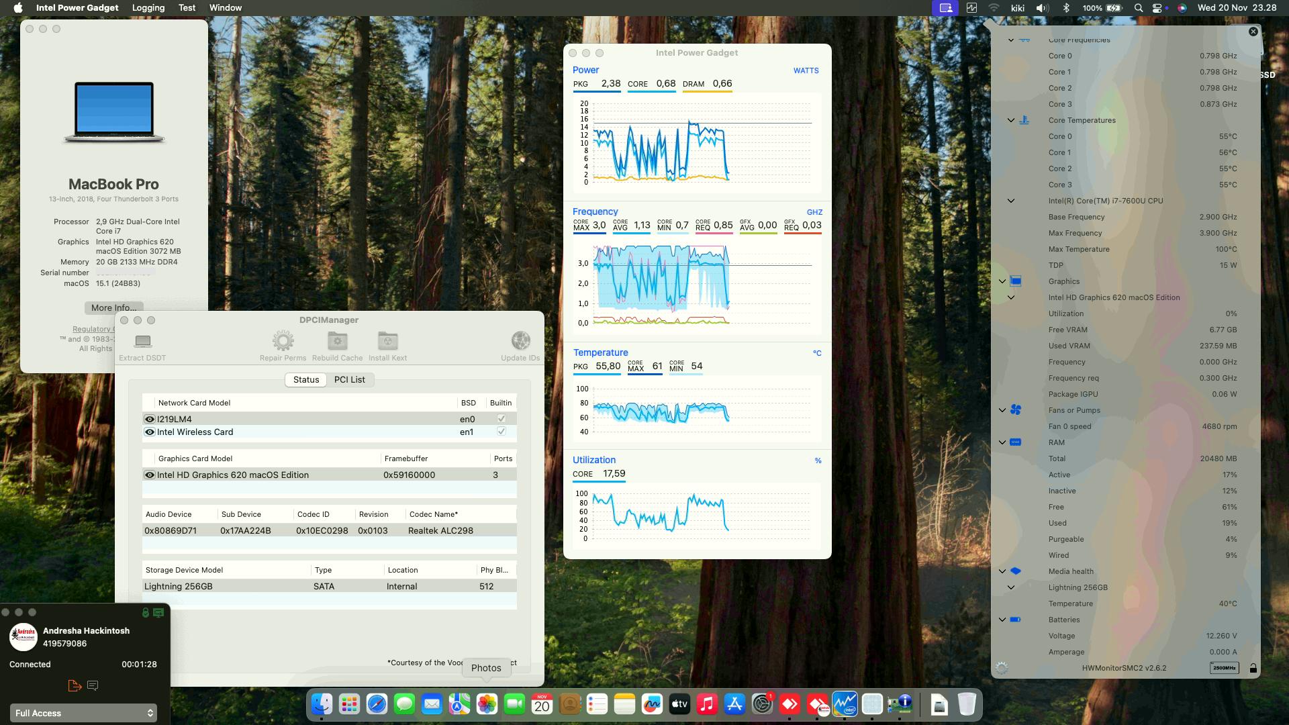The height and width of the screenshot is (725, 1289).
Task: Collapse the RAM section
Action: [x=1002, y=442]
